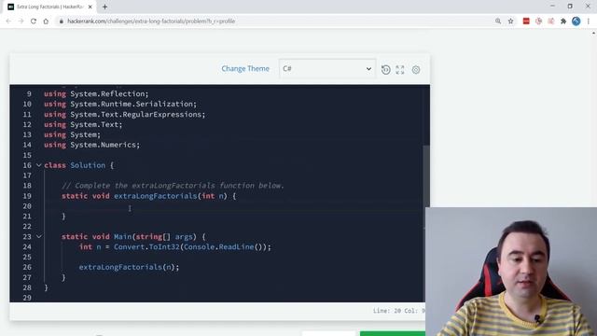The width and height of the screenshot is (597, 336).
Task: Click the Change Theme link
Action: click(245, 68)
